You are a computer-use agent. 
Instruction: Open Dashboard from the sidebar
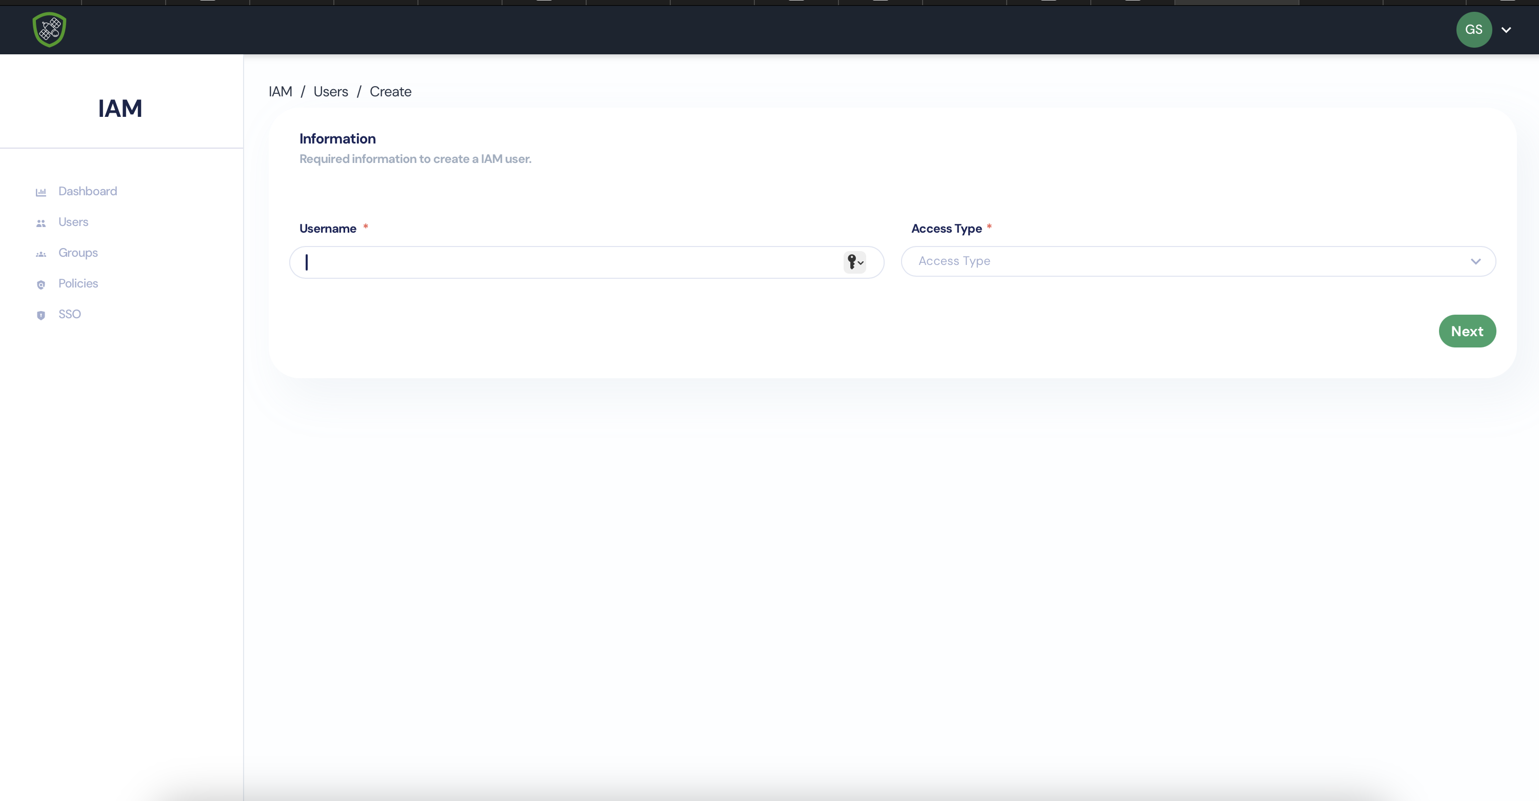coord(87,191)
